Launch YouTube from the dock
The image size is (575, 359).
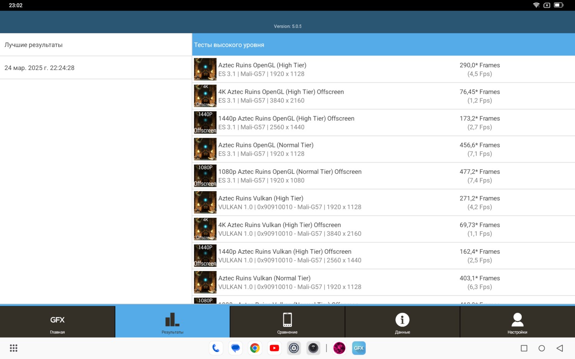[274, 348]
